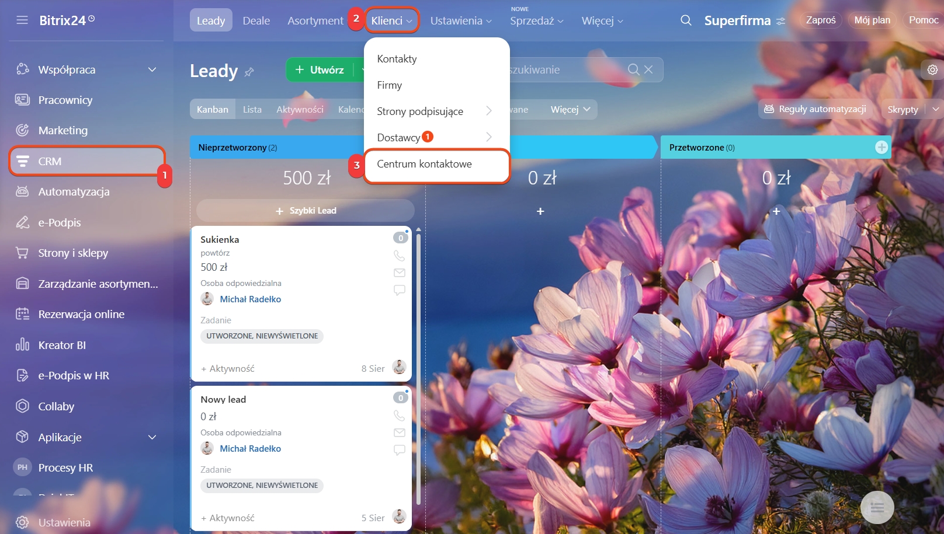Open the dropdown arrow beside Skrypty

[936, 109]
